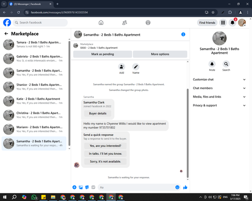Open more actions plus icon in composer
Image resolution: width=252 pixels, height=201 pixels.
(75, 187)
